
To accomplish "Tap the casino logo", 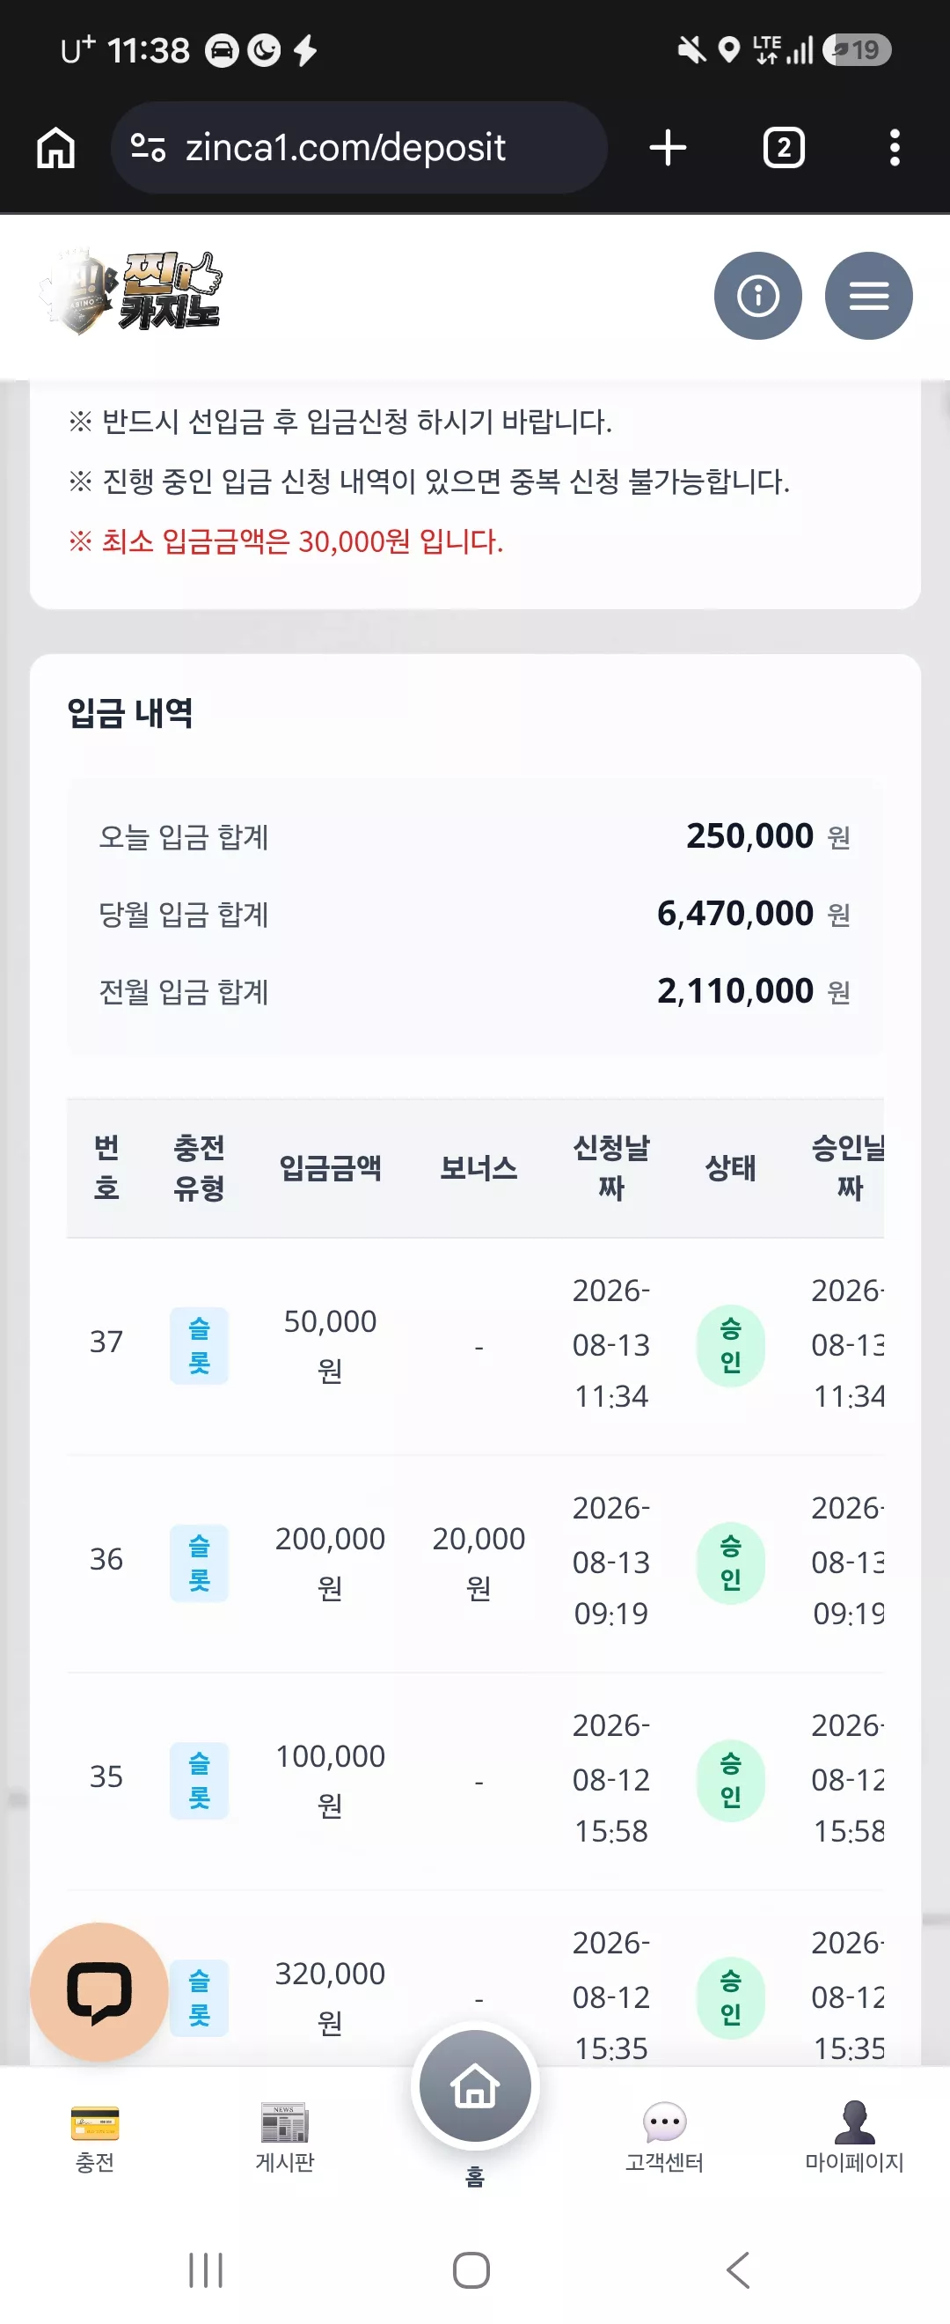I will [x=132, y=291].
